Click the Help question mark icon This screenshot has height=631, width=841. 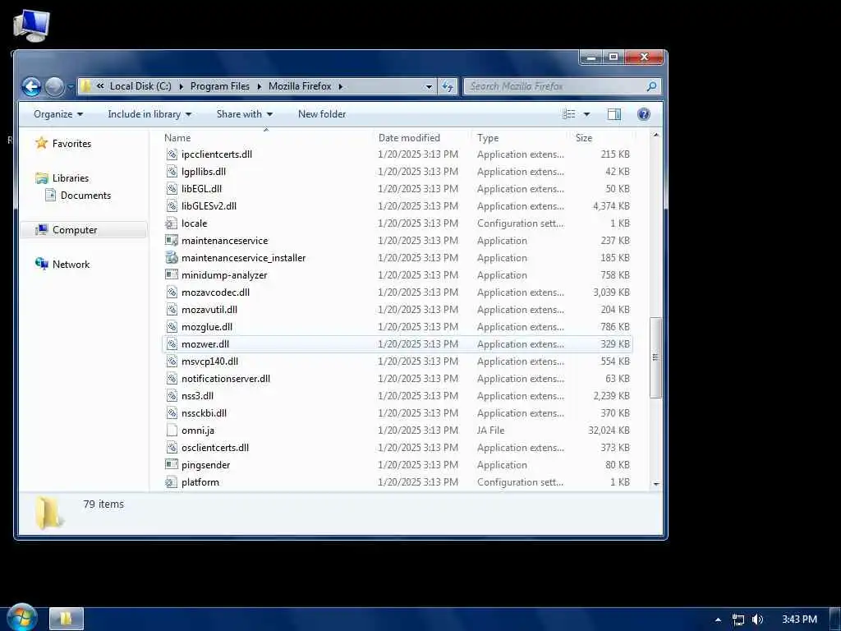point(644,113)
